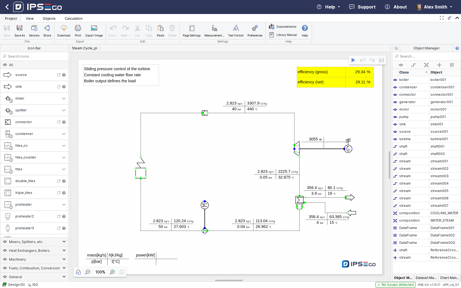
Task: Expand the mixer icon variants
Action: pyautogui.click(x=64, y=98)
